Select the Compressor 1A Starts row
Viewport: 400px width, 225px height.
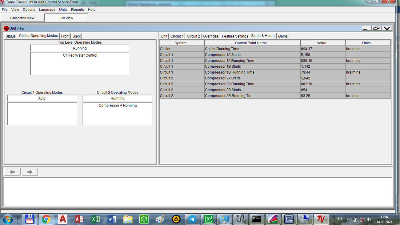tap(275, 55)
